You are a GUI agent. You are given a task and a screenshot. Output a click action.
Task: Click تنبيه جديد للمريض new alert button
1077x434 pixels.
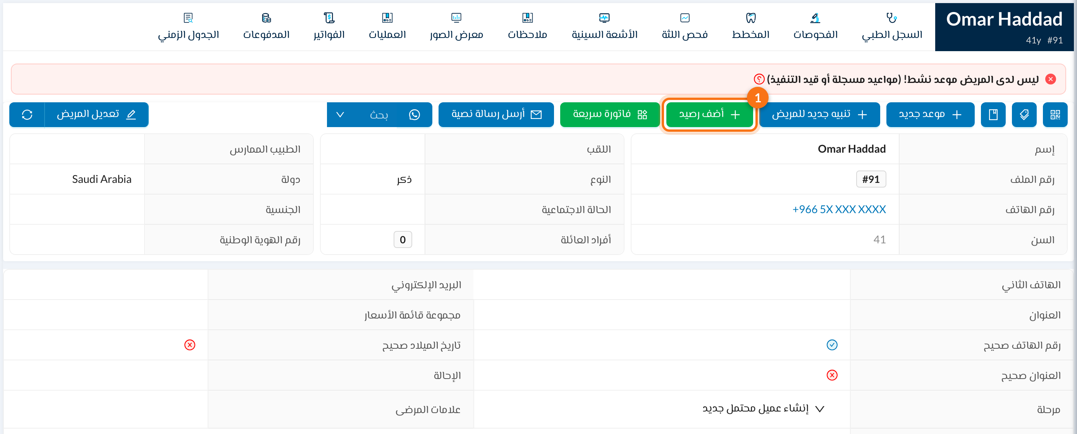point(819,115)
